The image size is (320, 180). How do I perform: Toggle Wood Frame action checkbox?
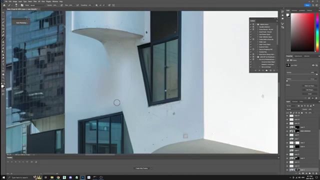click(x=251, y=32)
